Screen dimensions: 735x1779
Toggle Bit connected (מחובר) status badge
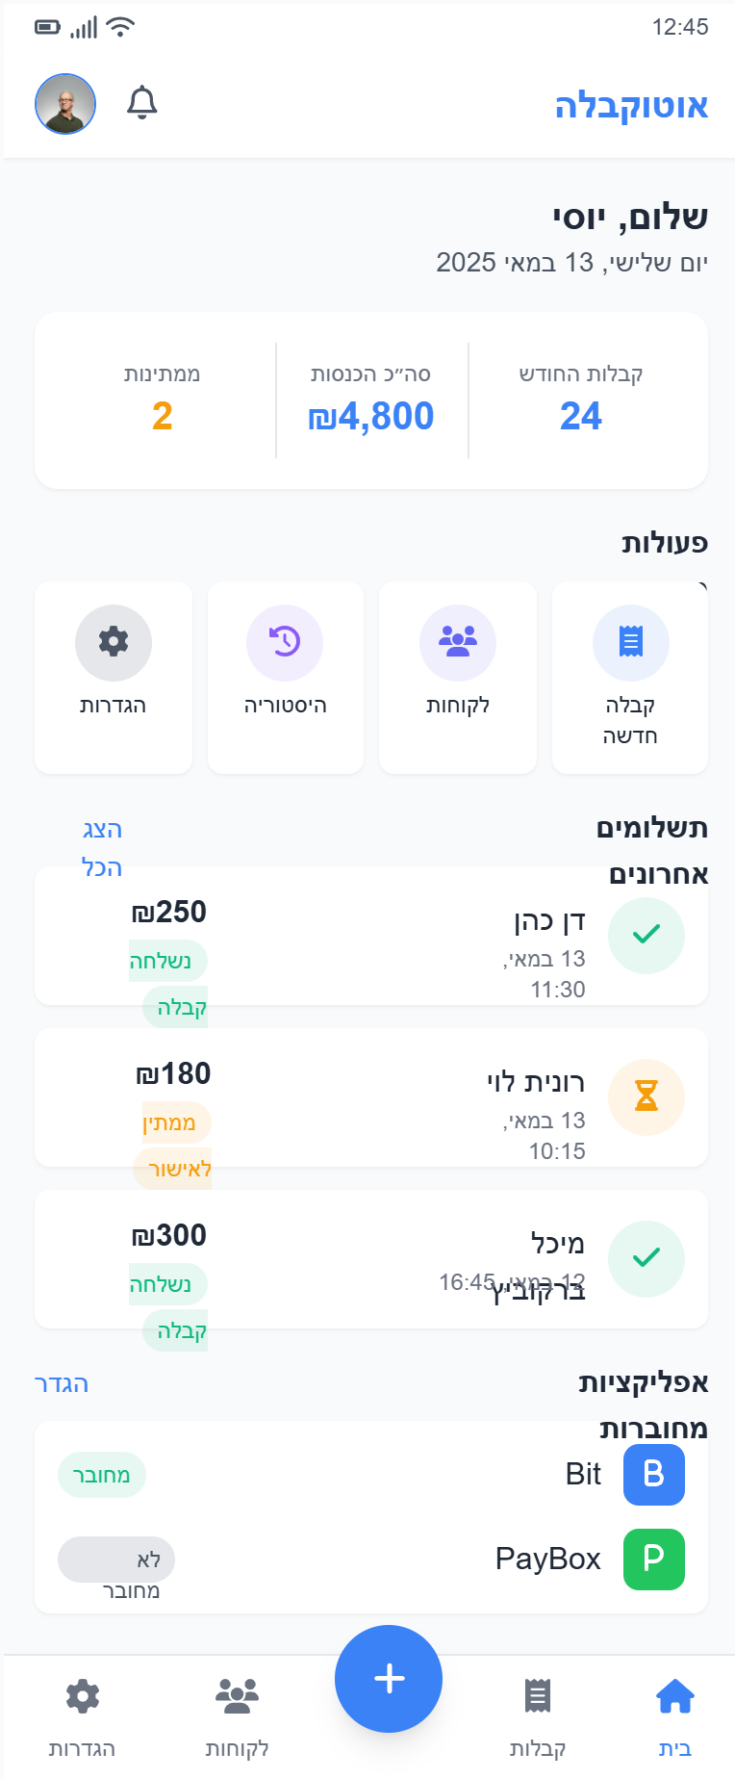pyautogui.click(x=102, y=1475)
